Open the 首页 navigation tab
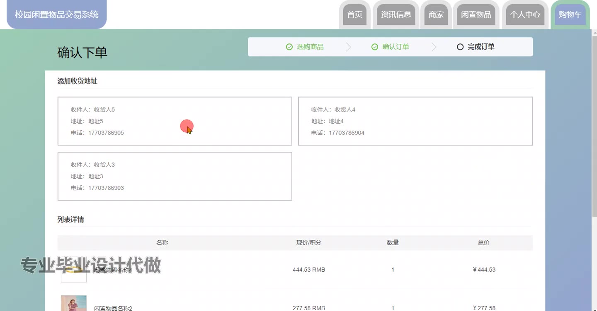Viewport: 597px width, 311px height. [354, 14]
